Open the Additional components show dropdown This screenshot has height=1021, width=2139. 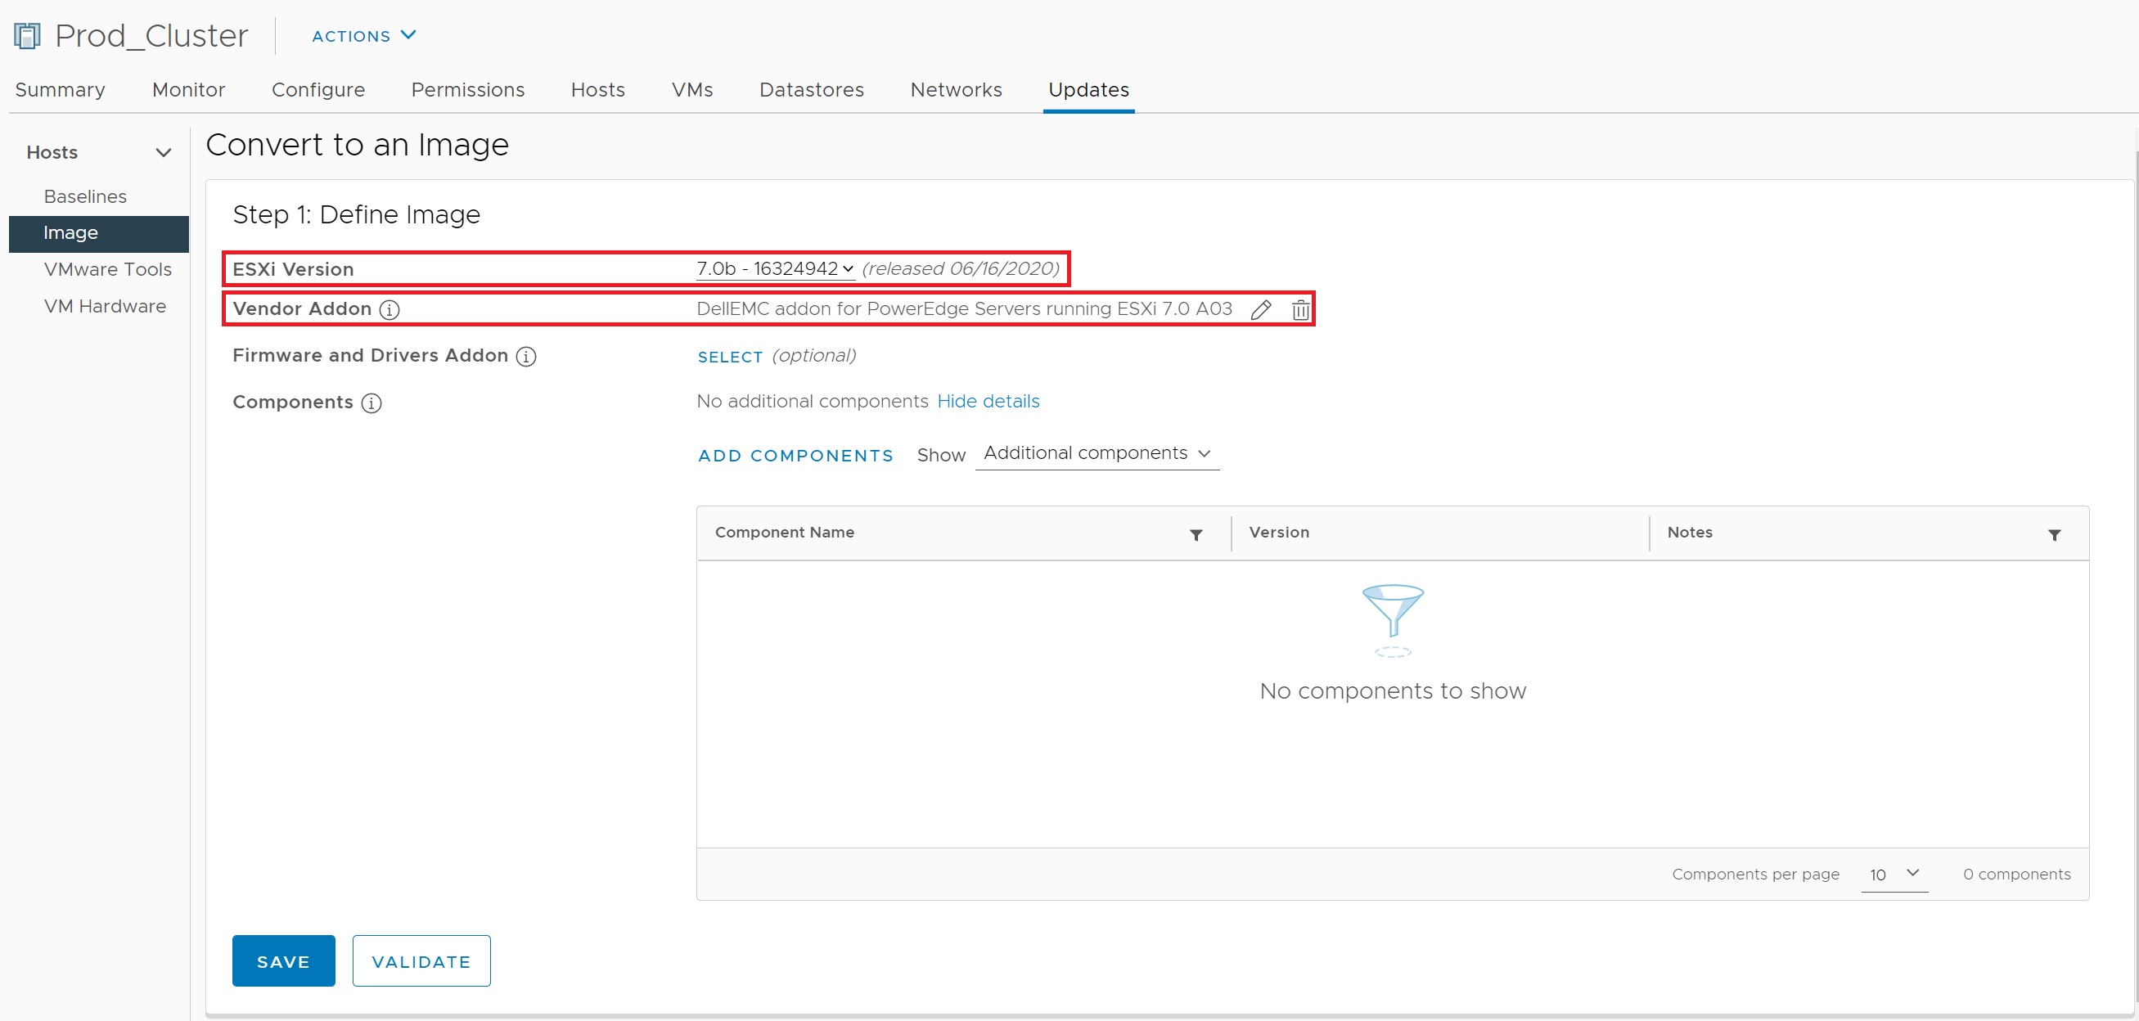coord(1096,453)
